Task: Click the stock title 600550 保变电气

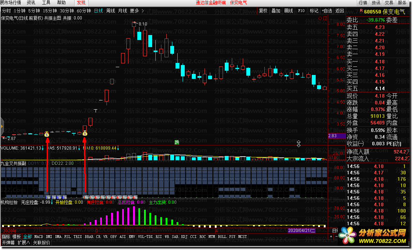Action: pos(384,12)
